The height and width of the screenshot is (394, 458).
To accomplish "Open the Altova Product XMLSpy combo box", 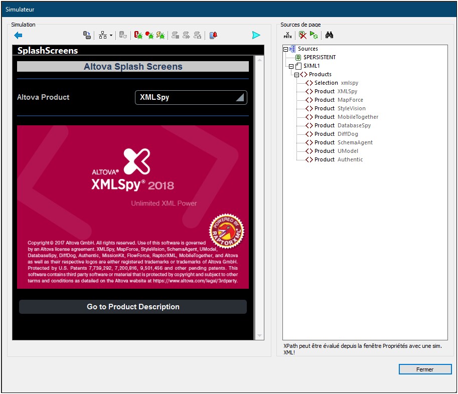I will click(191, 97).
